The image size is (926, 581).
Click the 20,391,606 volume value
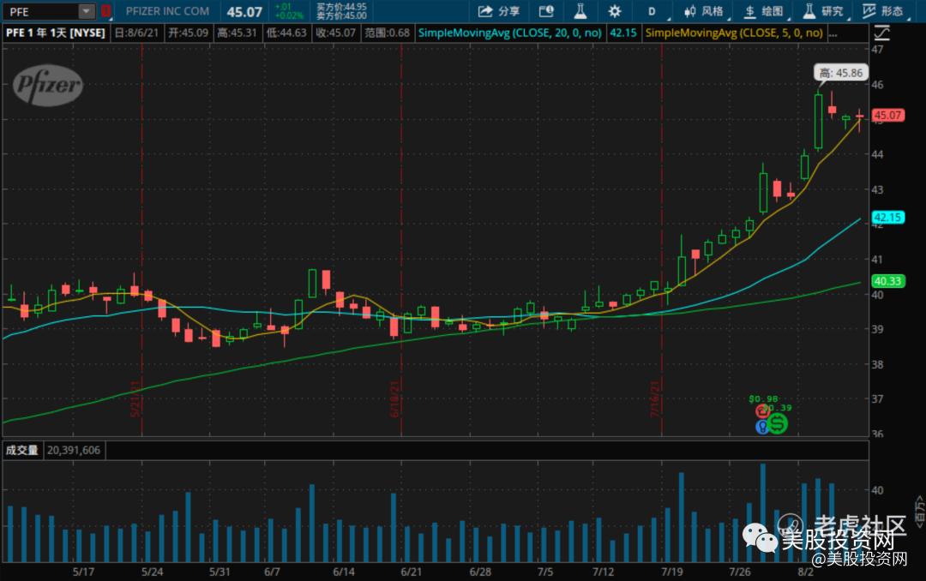[x=74, y=451]
